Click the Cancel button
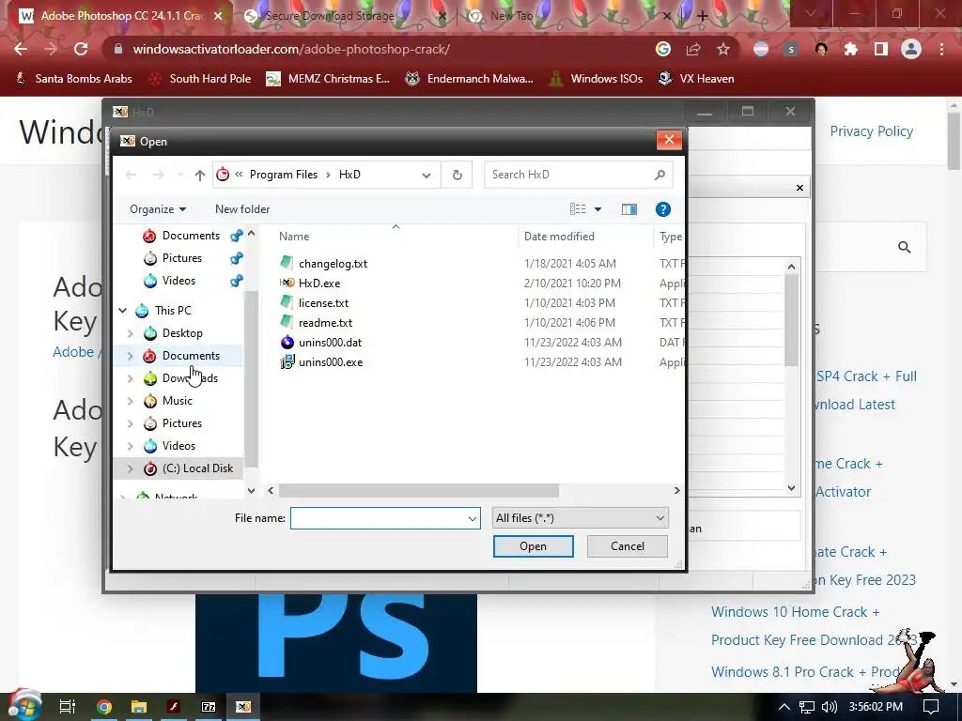Image resolution: width=962 pixels, height=721 pixels. (x=627, y=546)
